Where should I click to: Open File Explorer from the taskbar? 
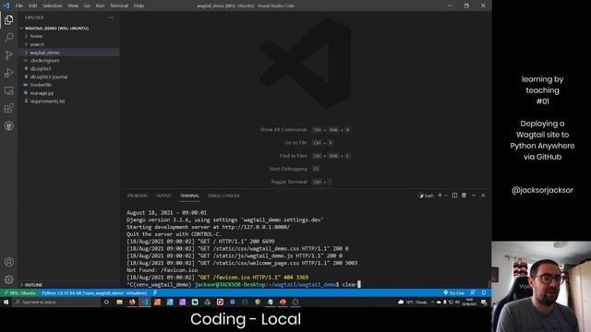(119, 302)
